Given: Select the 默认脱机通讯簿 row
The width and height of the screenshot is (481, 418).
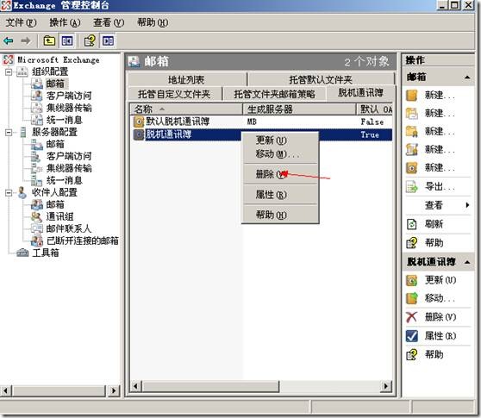Looking at the screenshot, I should [262, 122].
